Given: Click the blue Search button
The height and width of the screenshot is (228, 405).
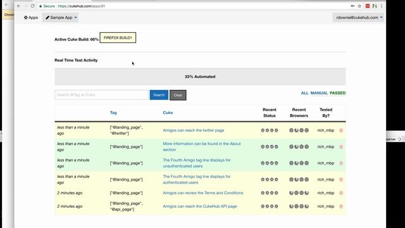Looking at the screenshot, I should (x=159, y=95).
